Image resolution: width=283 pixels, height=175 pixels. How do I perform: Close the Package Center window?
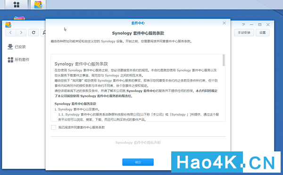click(x=268, y=25)
